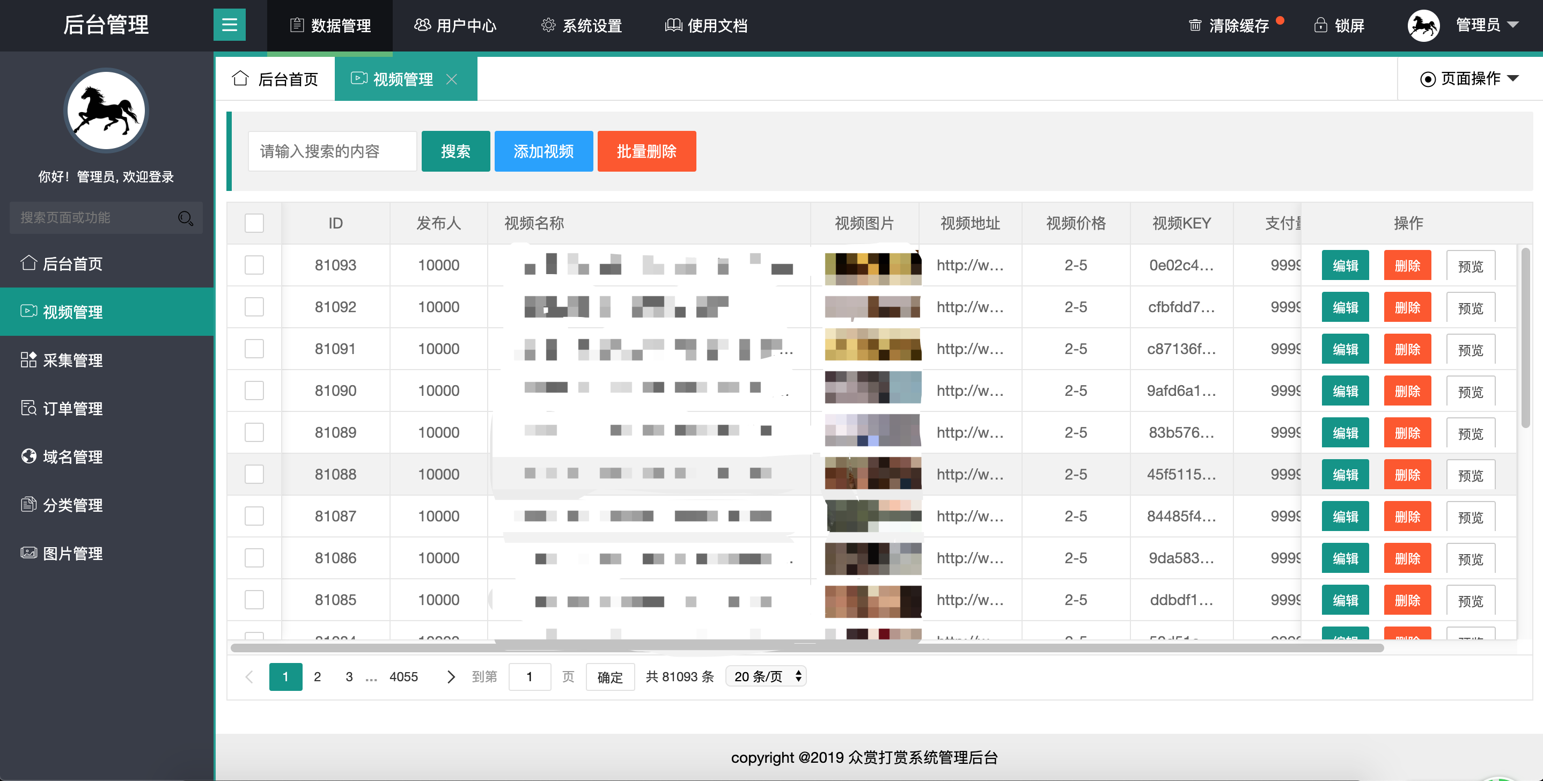Click the page number jump input

point(530,677)
